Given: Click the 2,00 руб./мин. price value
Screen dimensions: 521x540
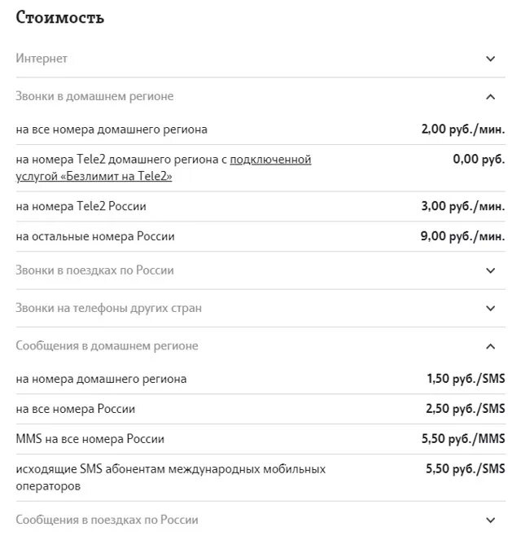Looking at the screenshot, I should pyautogui.click(x=463, y=130).
